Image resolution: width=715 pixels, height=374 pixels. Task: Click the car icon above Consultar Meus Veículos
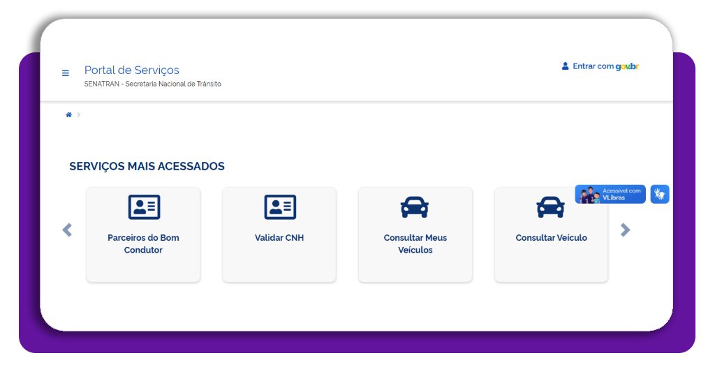[415, 207]
